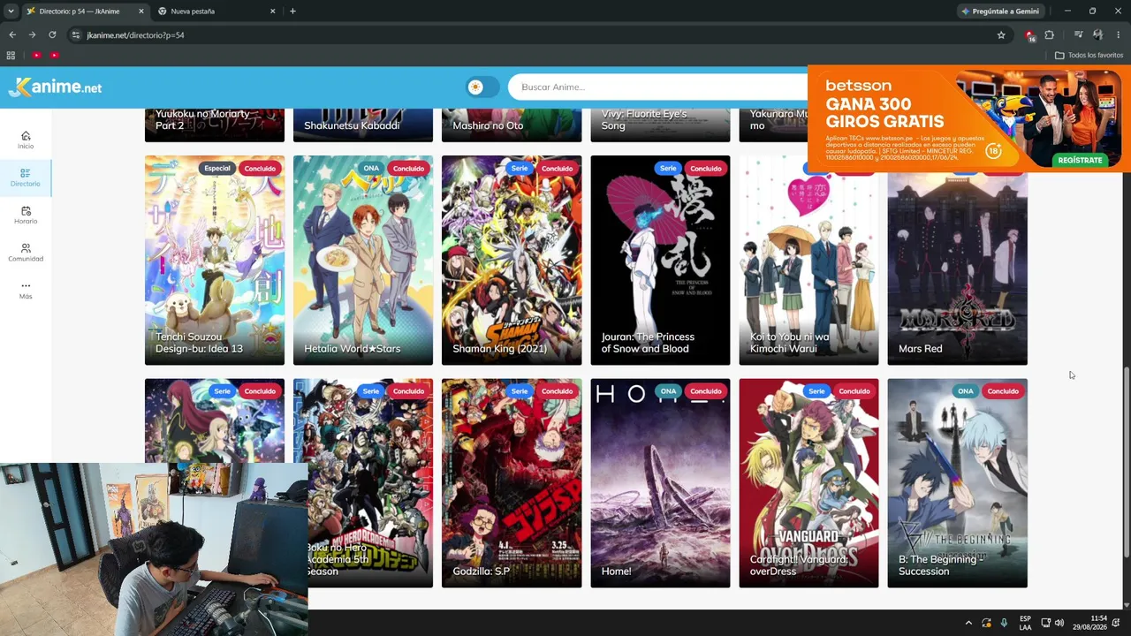Click the address bar URL jkanime.net/directorio?p=54
Viewport: 1131px width, 636px height.
click(x=135, y=35)
